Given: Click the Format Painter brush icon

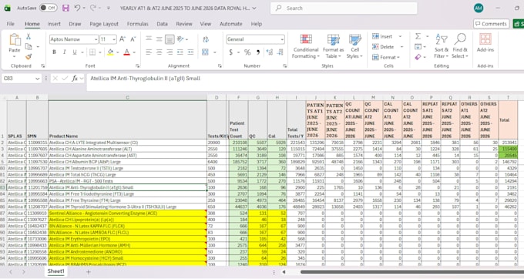Looking at the screenshot, I should (29, 57).
